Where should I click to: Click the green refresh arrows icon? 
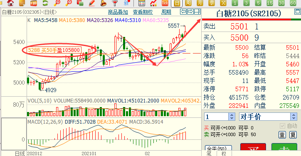45,3
